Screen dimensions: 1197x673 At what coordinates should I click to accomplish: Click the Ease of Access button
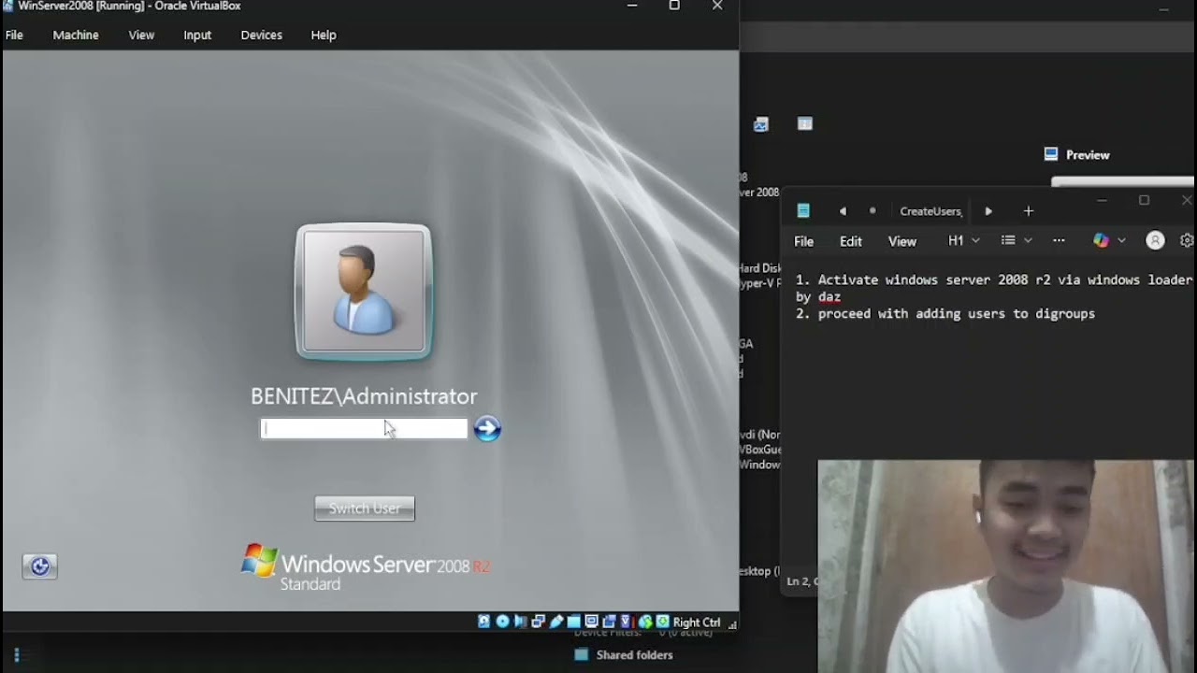point(39,566)
